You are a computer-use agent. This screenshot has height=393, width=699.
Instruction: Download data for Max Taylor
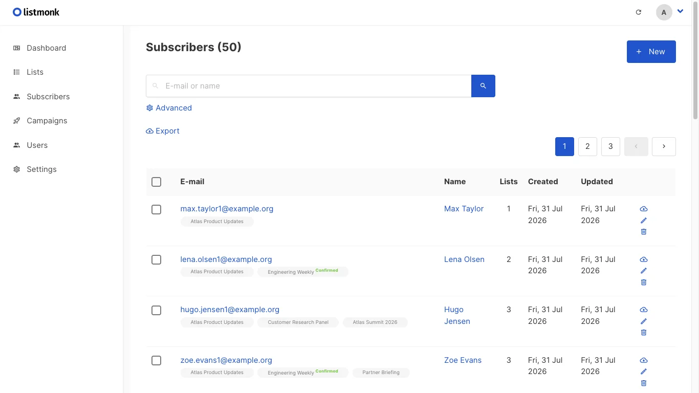click(x=644, y=209)
